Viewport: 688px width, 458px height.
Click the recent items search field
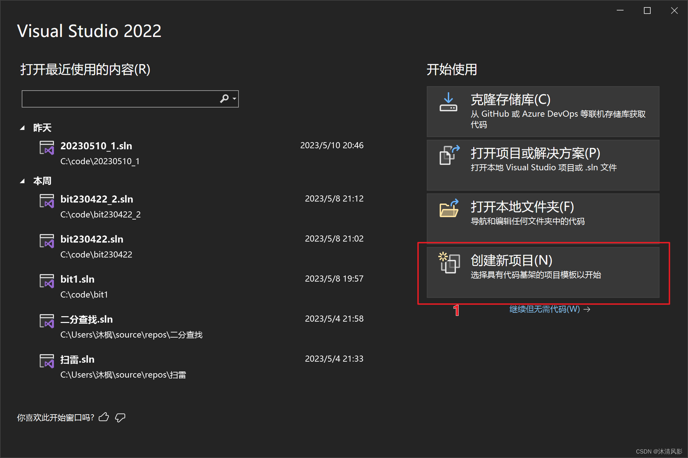[119, 99]
